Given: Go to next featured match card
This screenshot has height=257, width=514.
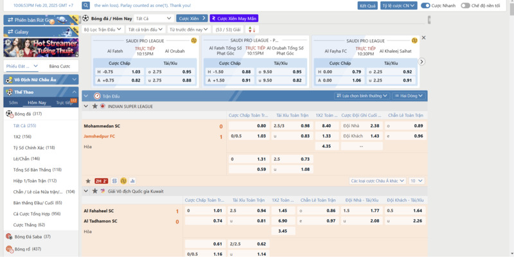Looking at the screenshot, I should [x=422, y=62].
